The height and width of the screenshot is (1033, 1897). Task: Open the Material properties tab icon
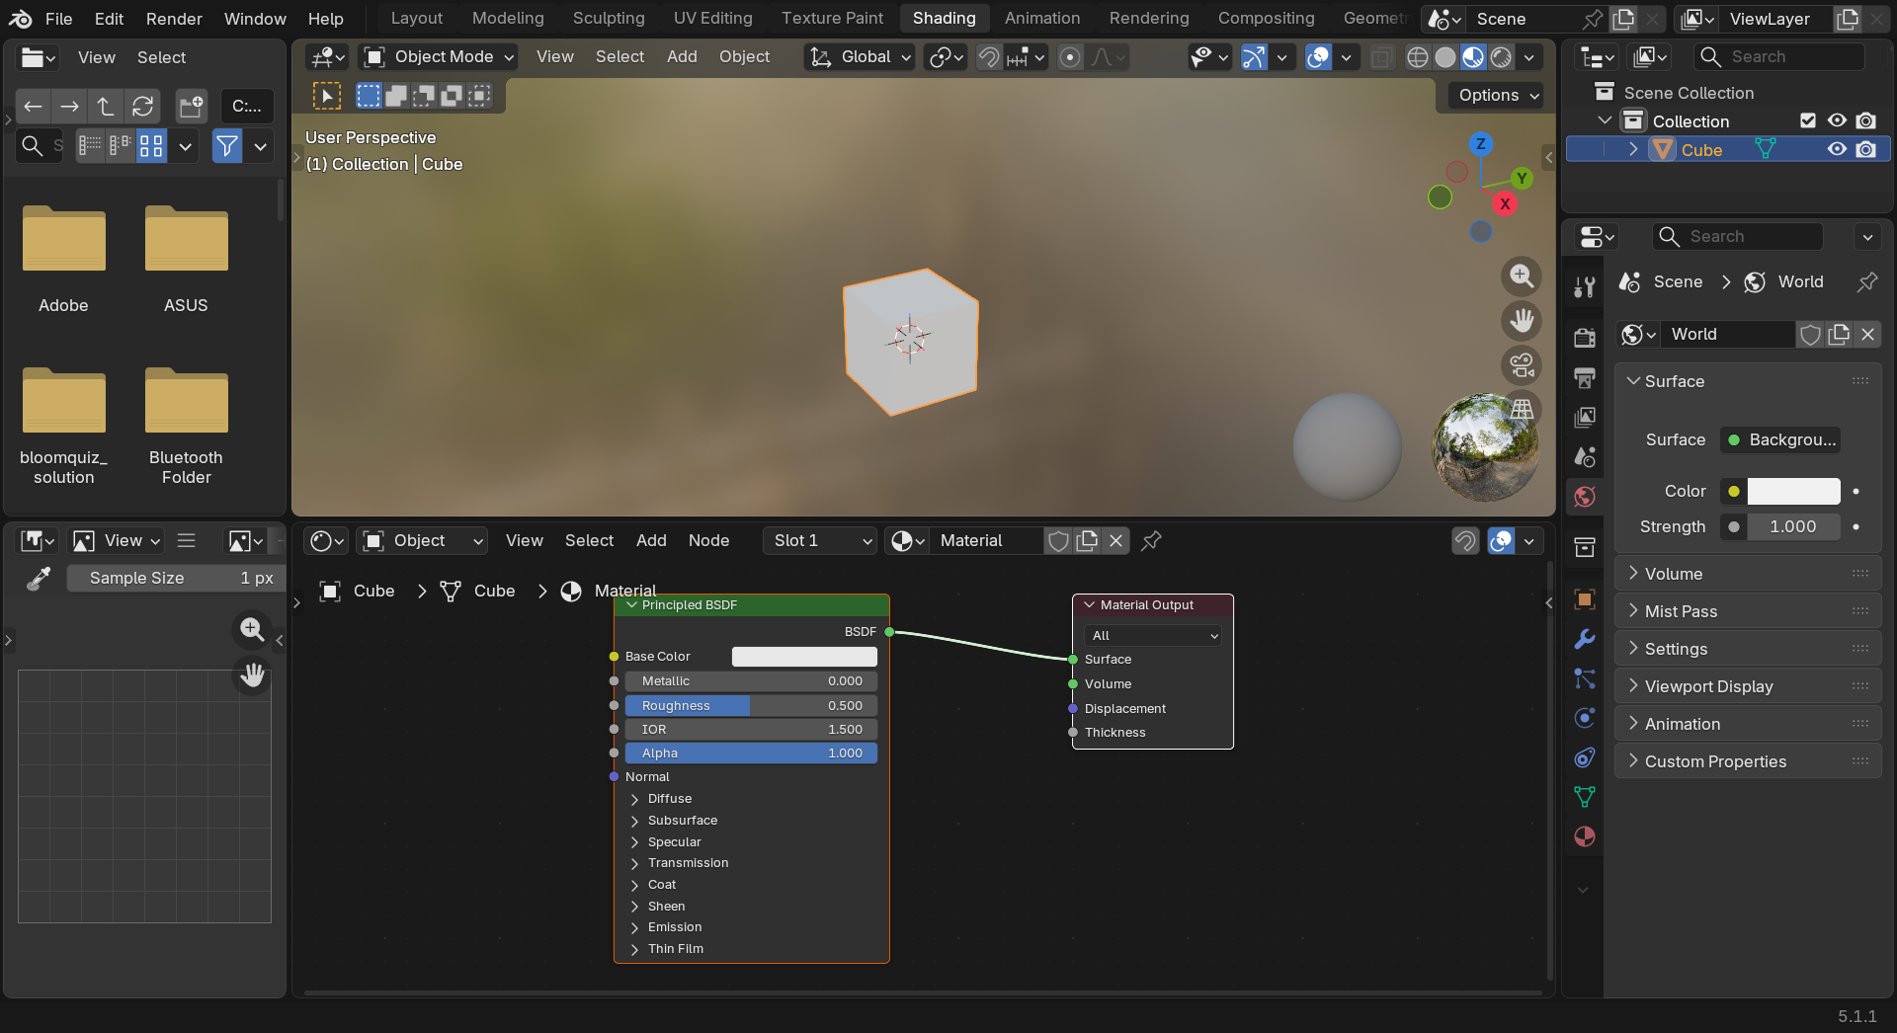tap(1585, 836)
